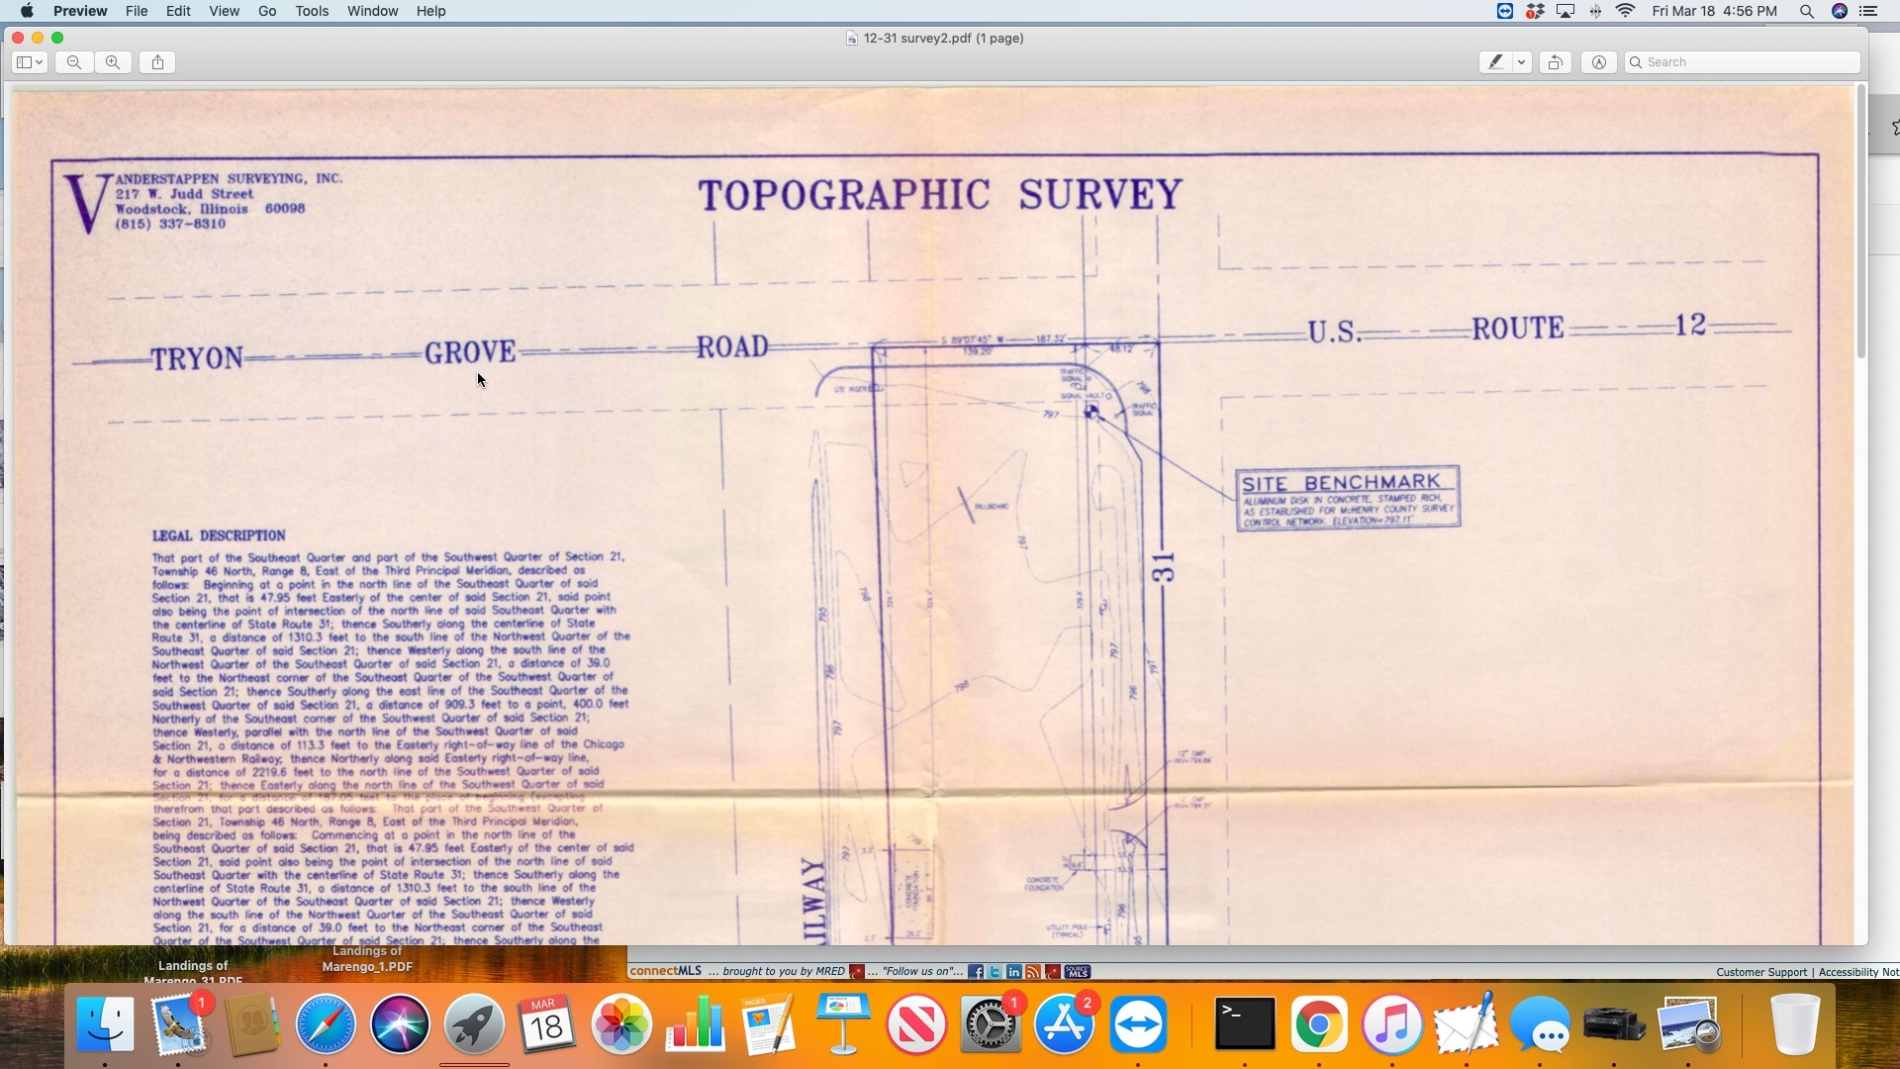Open Google Chrome in the Dock
1900x1069 pixels.
pyautogui.click(x=1318, y=1024)
